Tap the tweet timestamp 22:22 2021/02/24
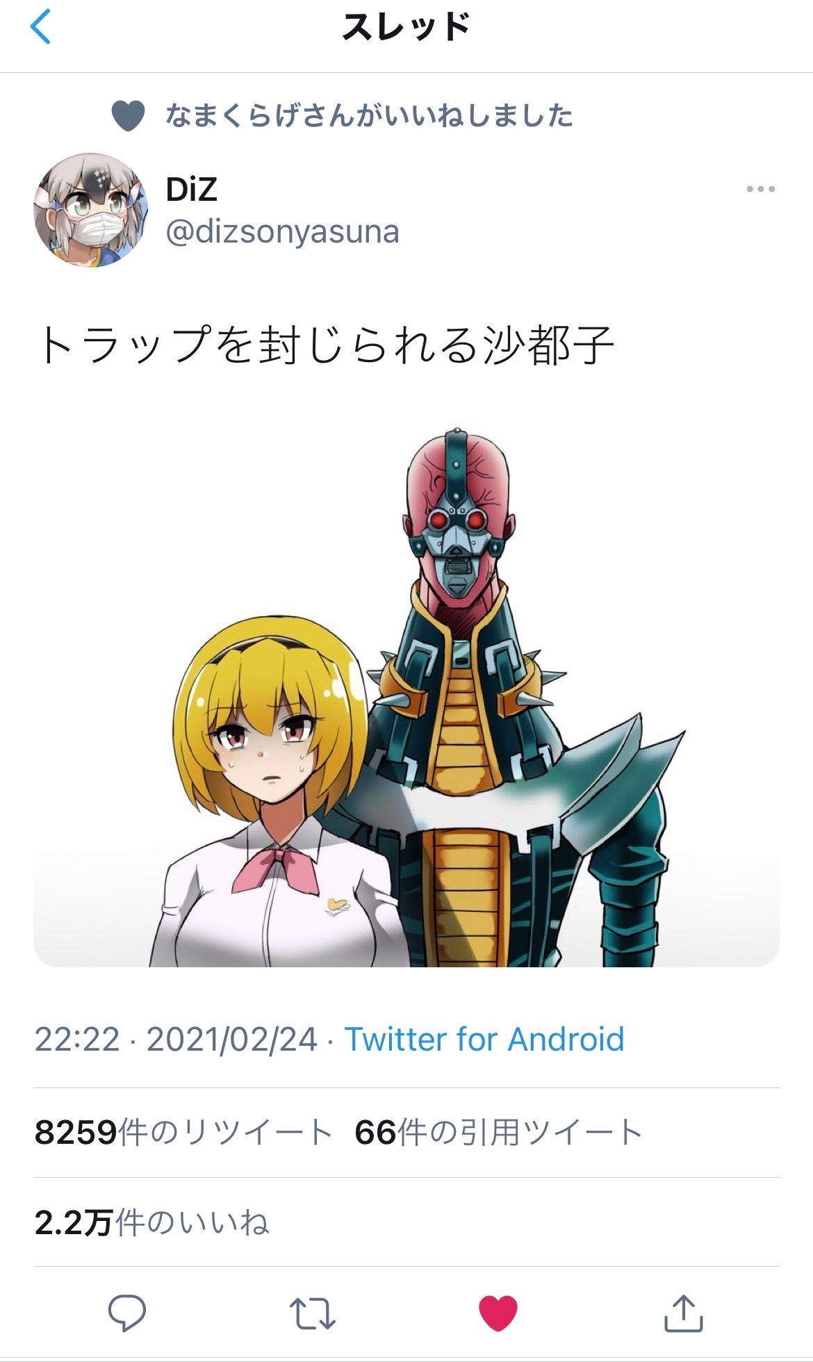Viewport: 813px width, 1362px height. [176, 1040]
